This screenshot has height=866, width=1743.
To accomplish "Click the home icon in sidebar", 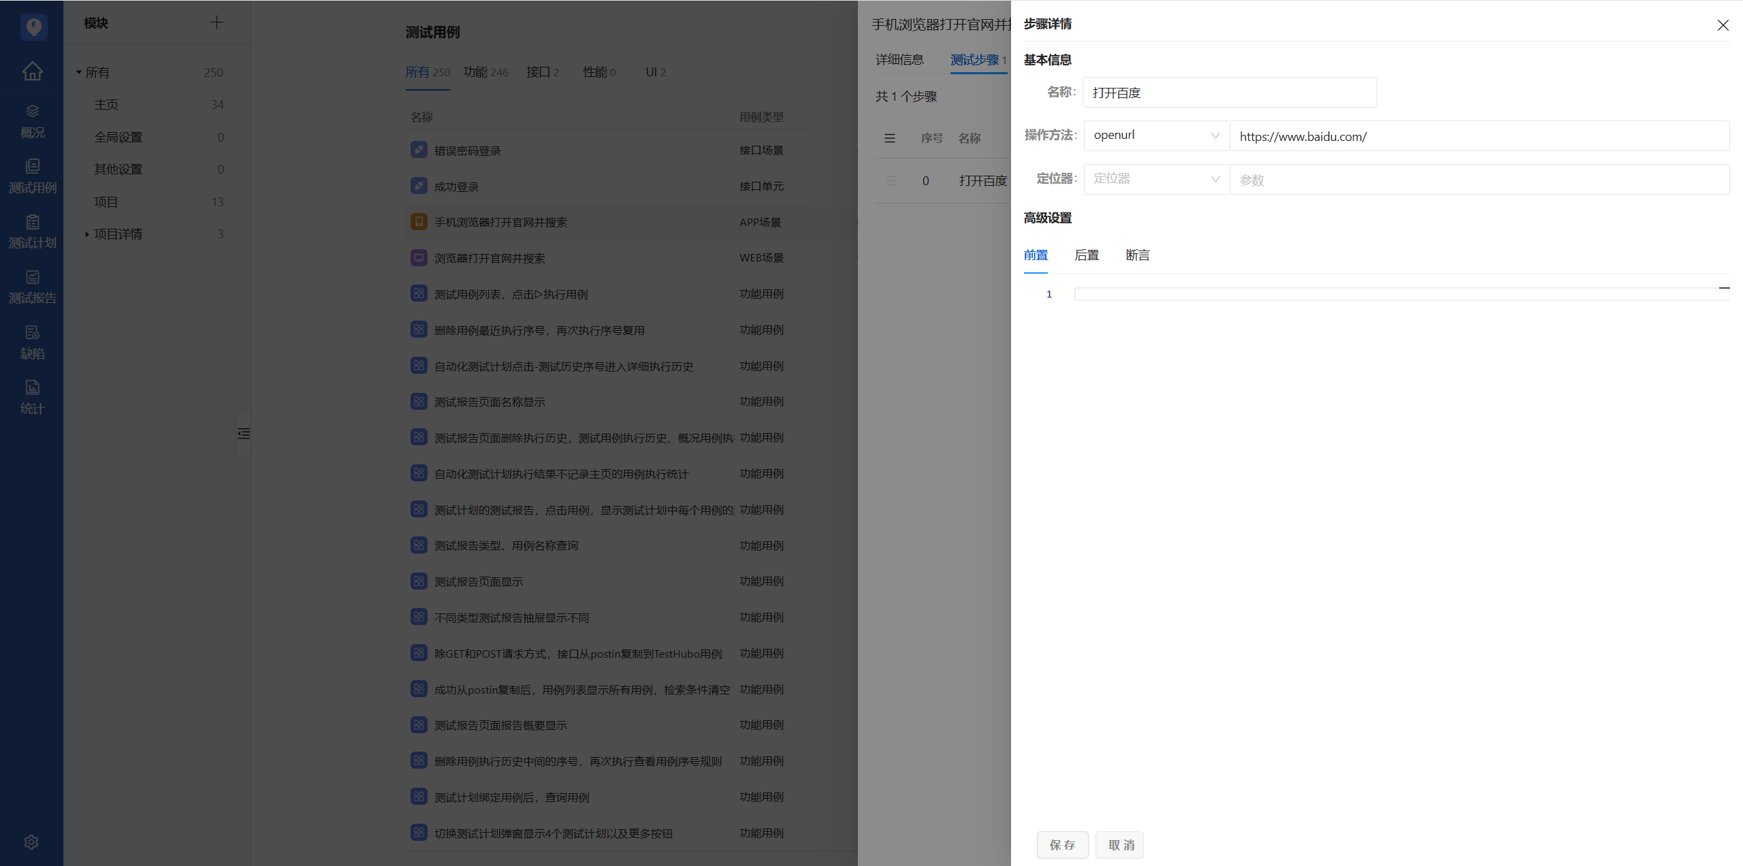I will [x=32, y=71].
